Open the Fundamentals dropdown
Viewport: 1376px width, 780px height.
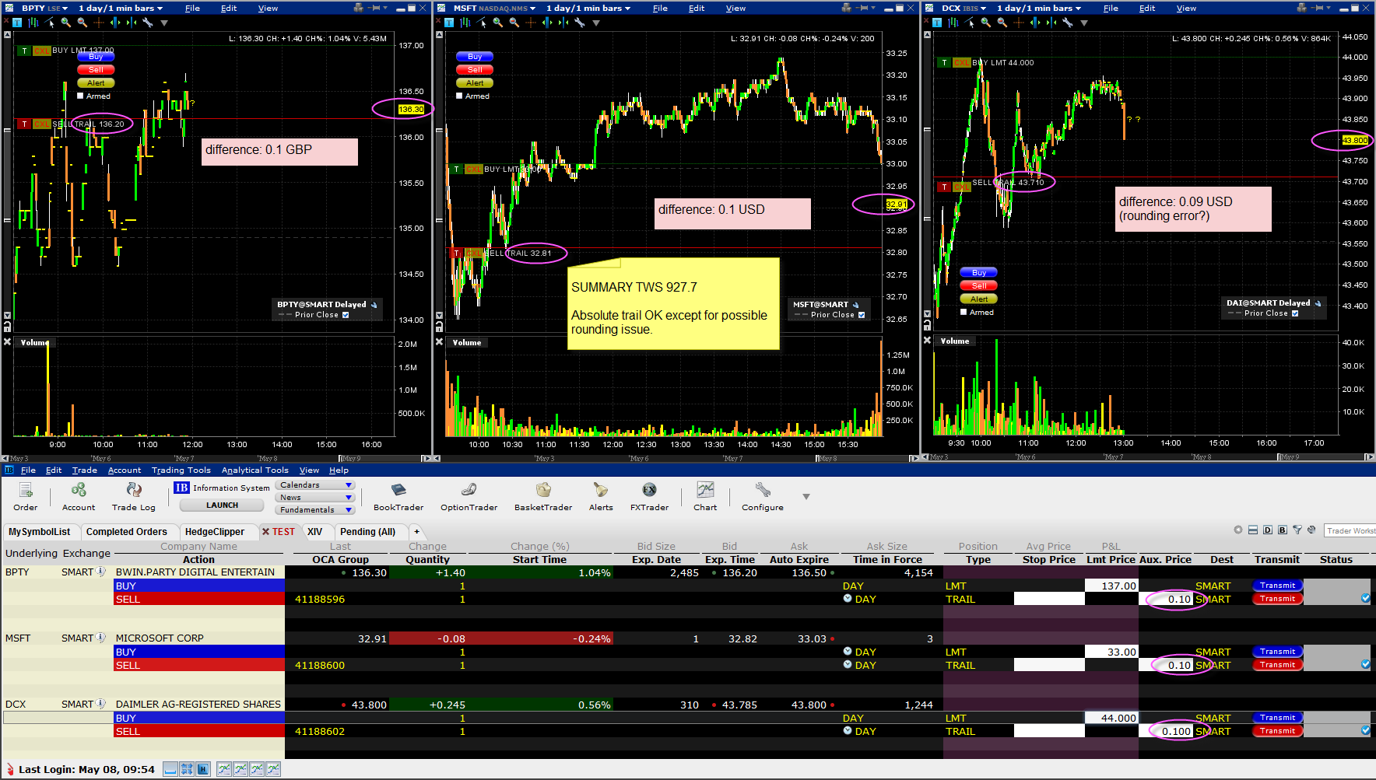tap(315, 510)
